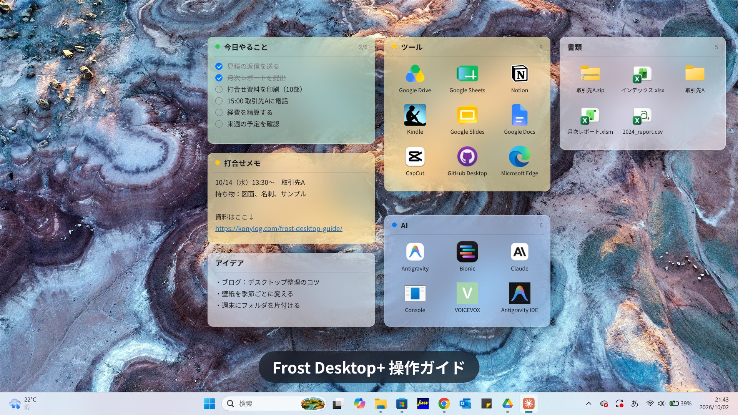The height and width of the screenshot is (415, 738).
Task: Open Google Docs icon
Action: (519, 115)
